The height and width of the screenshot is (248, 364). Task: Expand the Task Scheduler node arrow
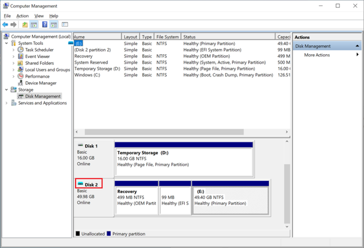[x=13, y=50]
